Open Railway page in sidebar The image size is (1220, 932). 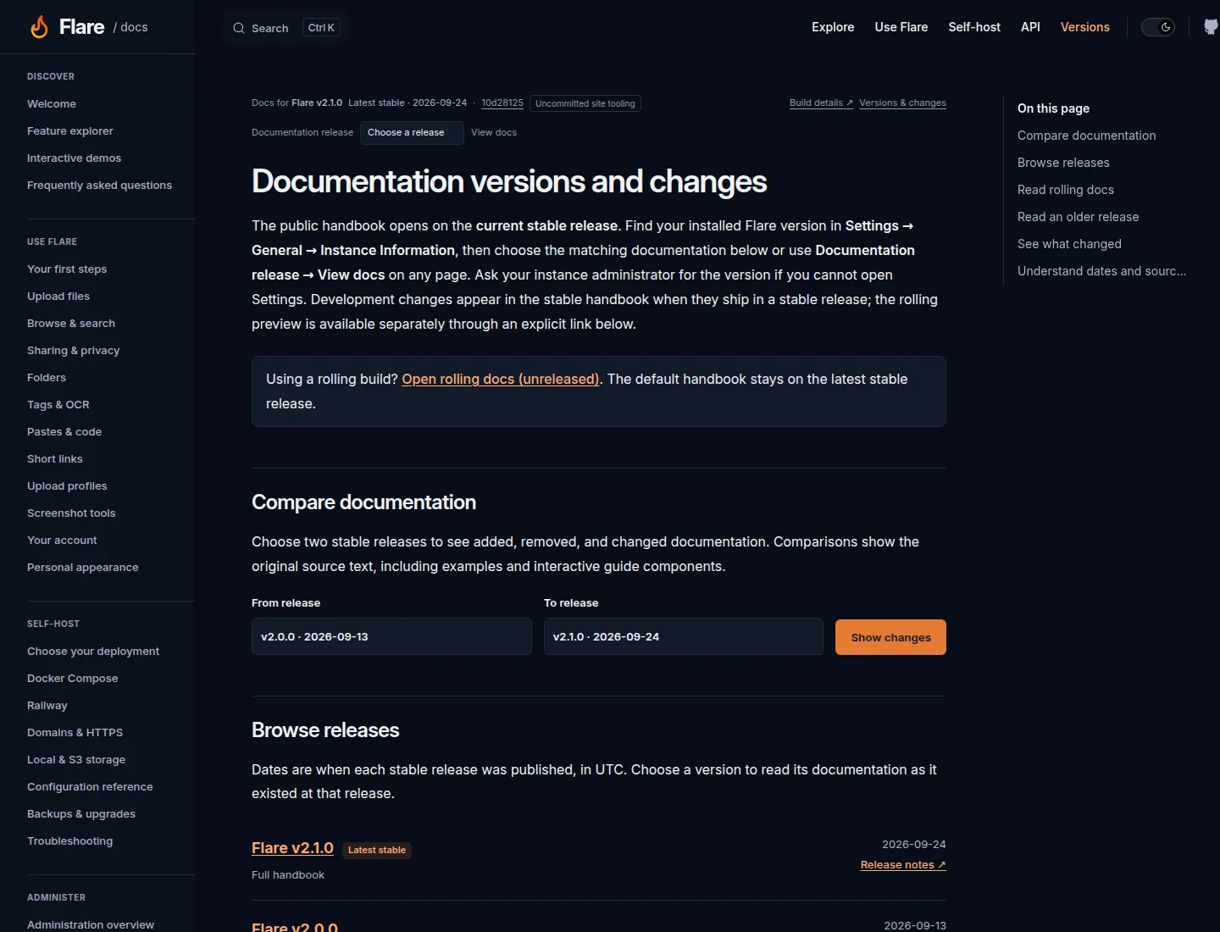47,706
